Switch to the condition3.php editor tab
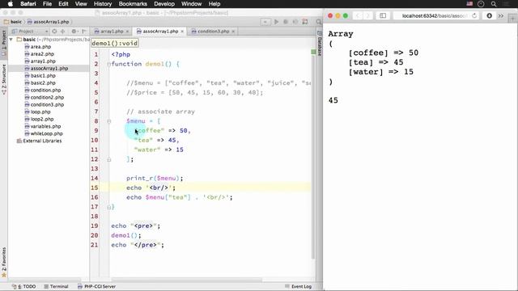Screen dimensions: 518x291 tap(213, 32)
